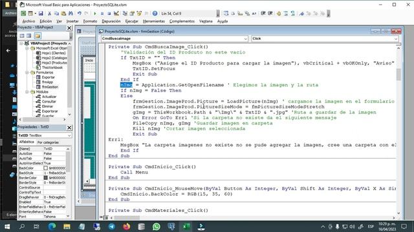Select the Consultar module

click(x=49, y=102)
